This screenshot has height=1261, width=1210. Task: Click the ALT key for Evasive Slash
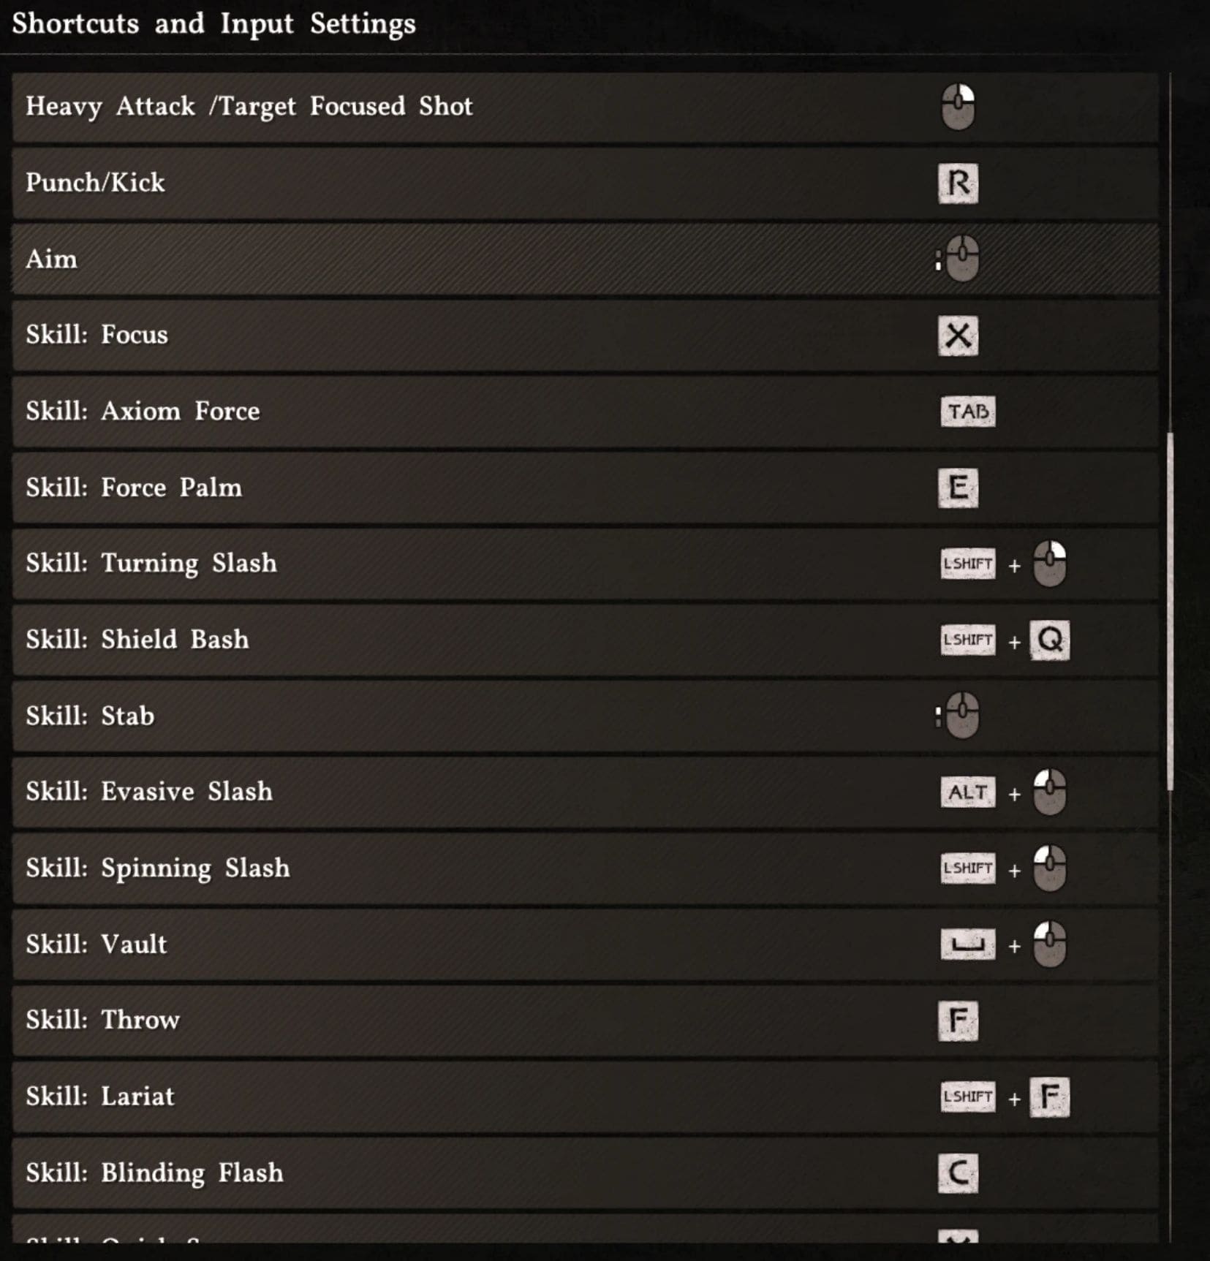coord(967,792)
